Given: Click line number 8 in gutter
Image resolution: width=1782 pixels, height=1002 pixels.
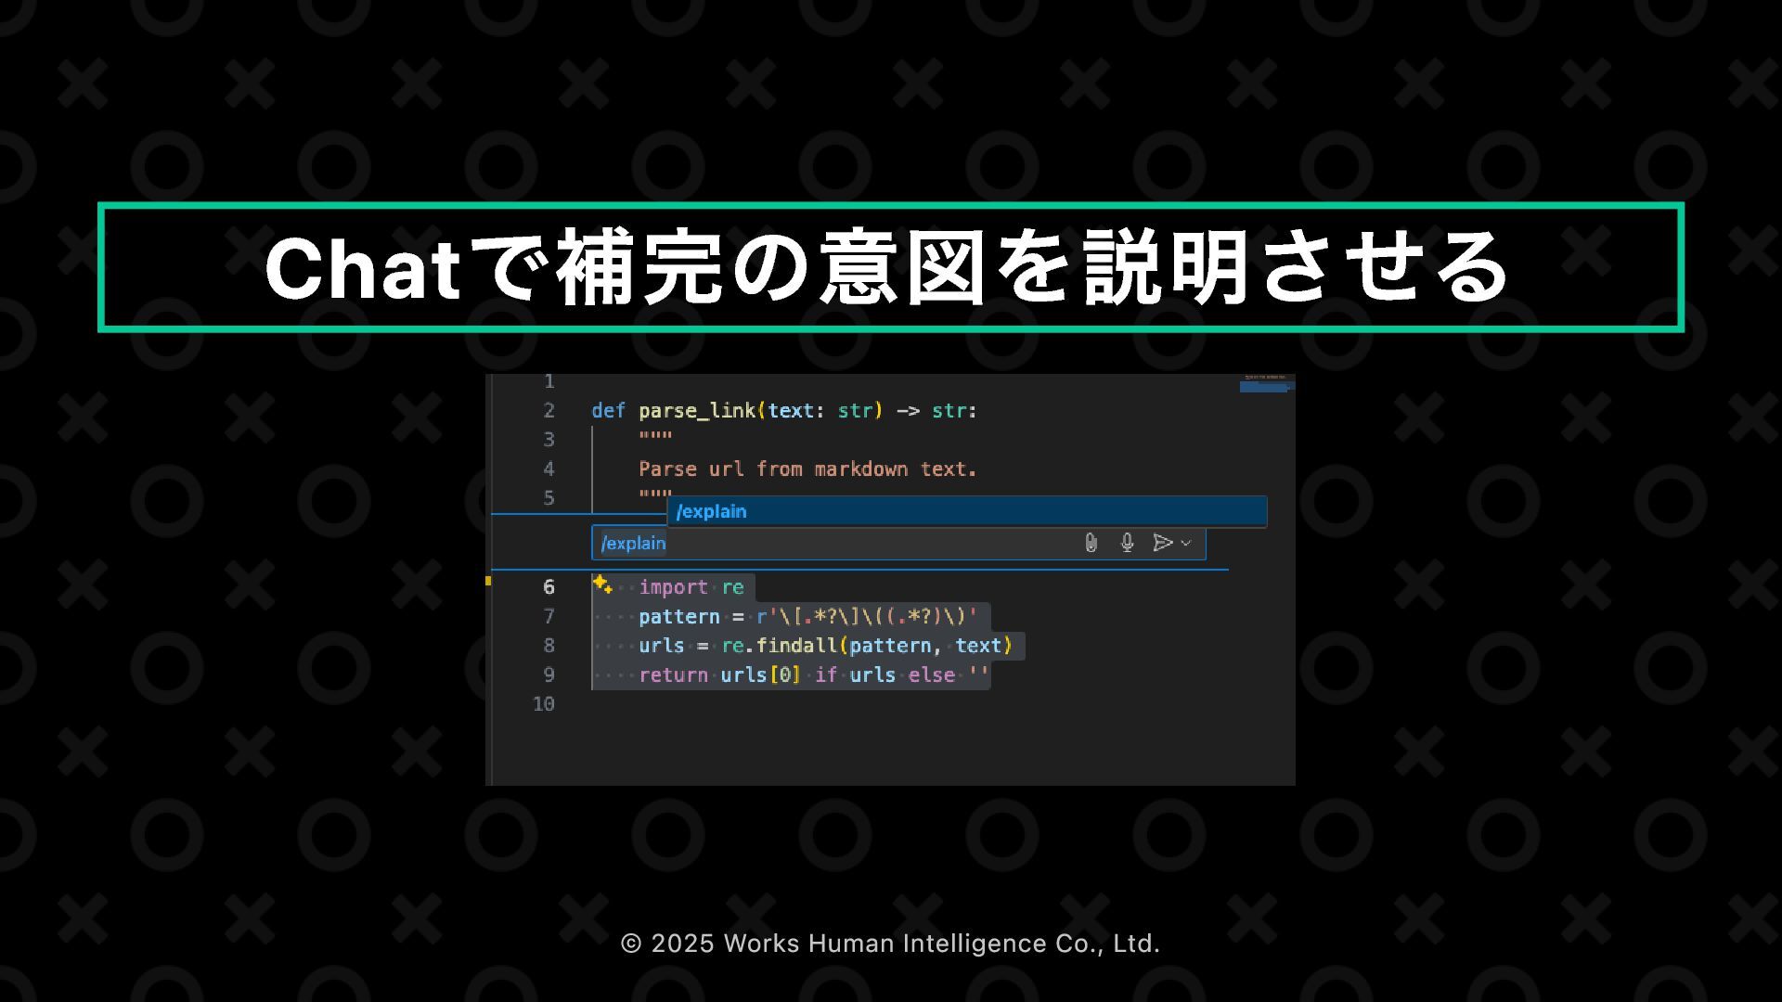Looking at the screenshot, I should click(x=549, y=646).
